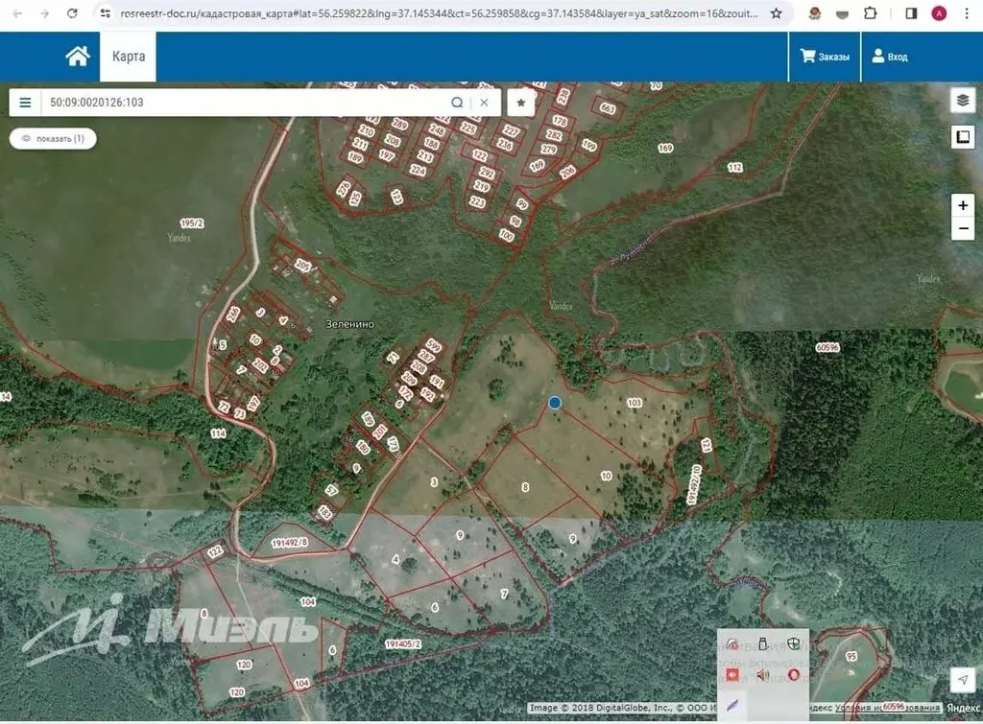
Task: Open the Заказы cart
Action: click(825, 57)
